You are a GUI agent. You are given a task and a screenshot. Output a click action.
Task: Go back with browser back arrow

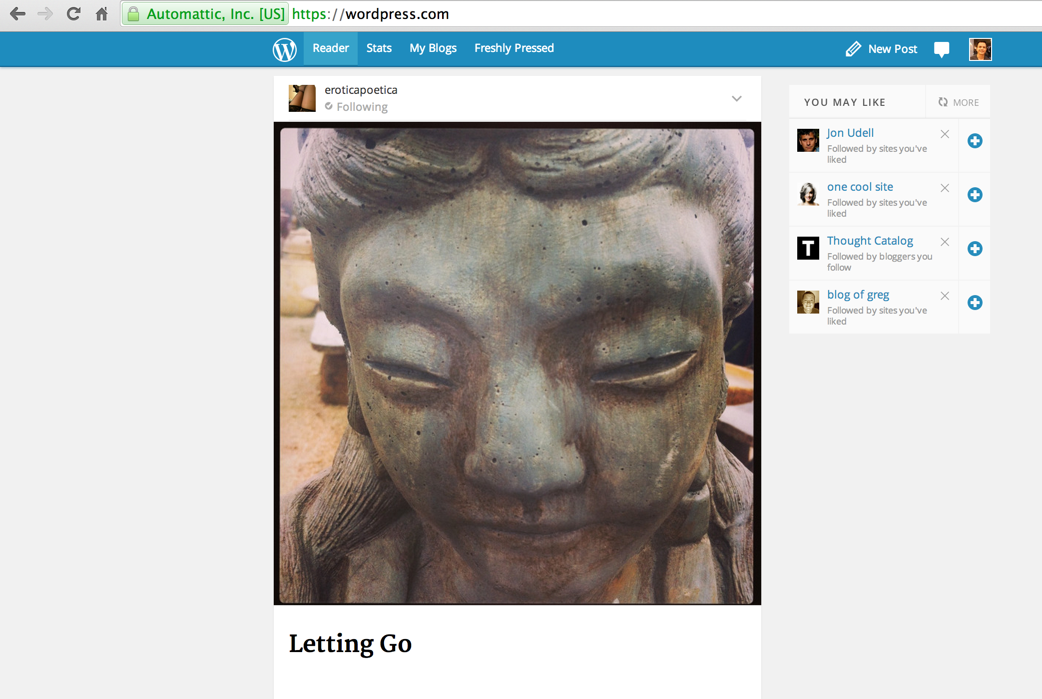tap(18, 14)
